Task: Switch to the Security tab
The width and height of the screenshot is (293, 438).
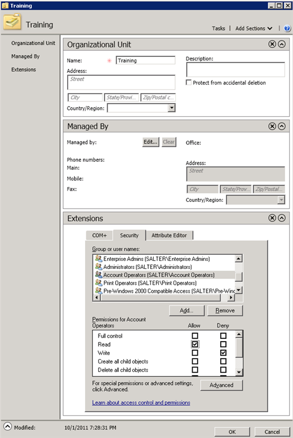Action: coord(130,235)
